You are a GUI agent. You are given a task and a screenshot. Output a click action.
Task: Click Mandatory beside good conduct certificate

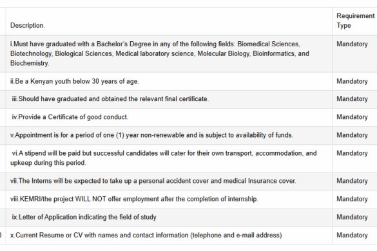[352, 117]
